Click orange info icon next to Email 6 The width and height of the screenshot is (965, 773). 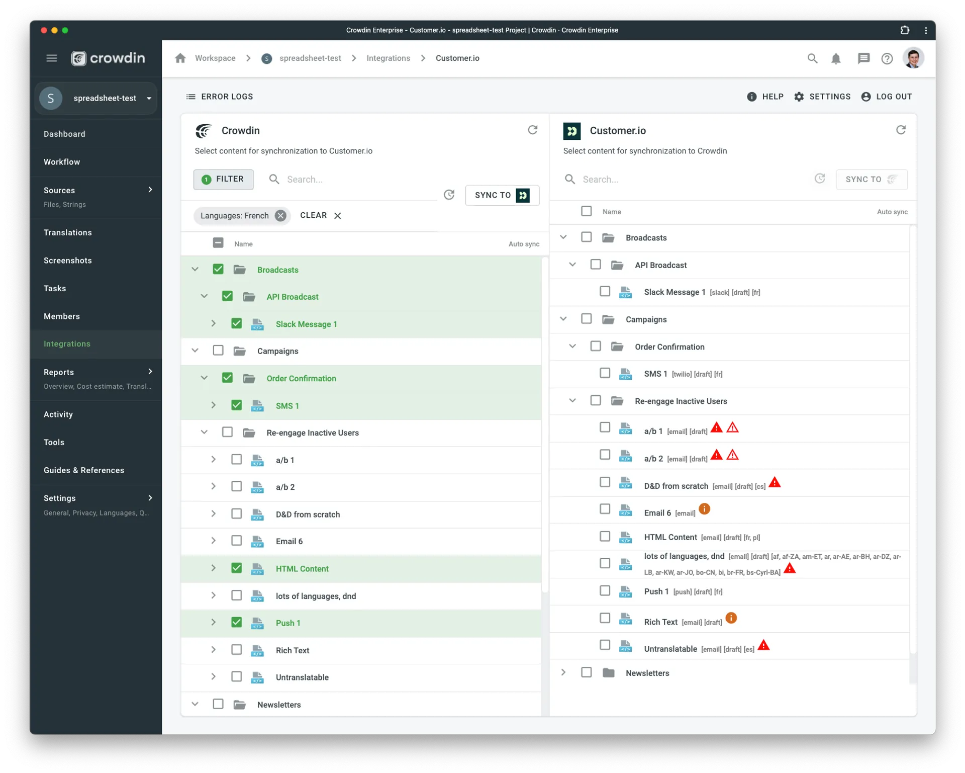coord(705,509)
